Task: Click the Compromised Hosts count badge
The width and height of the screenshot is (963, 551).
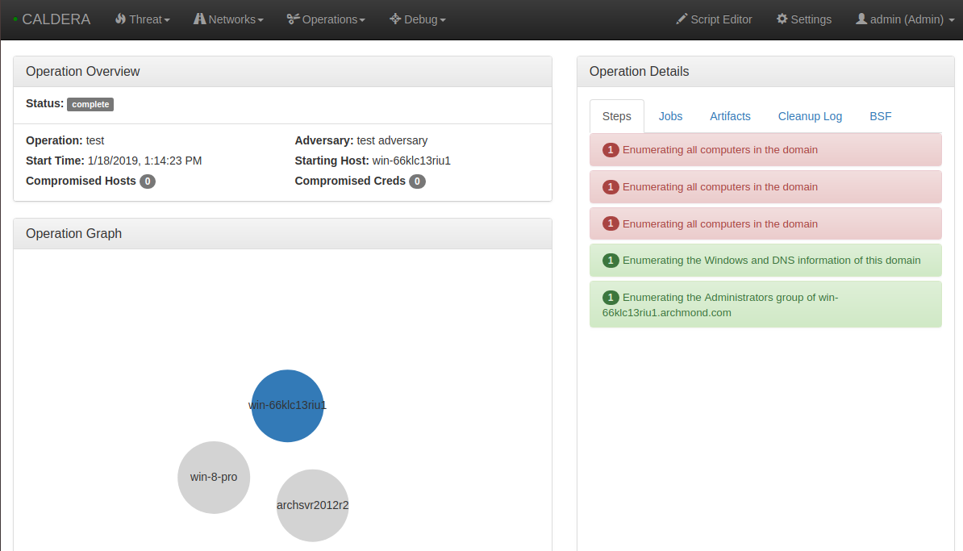Action: pos(147,181)
